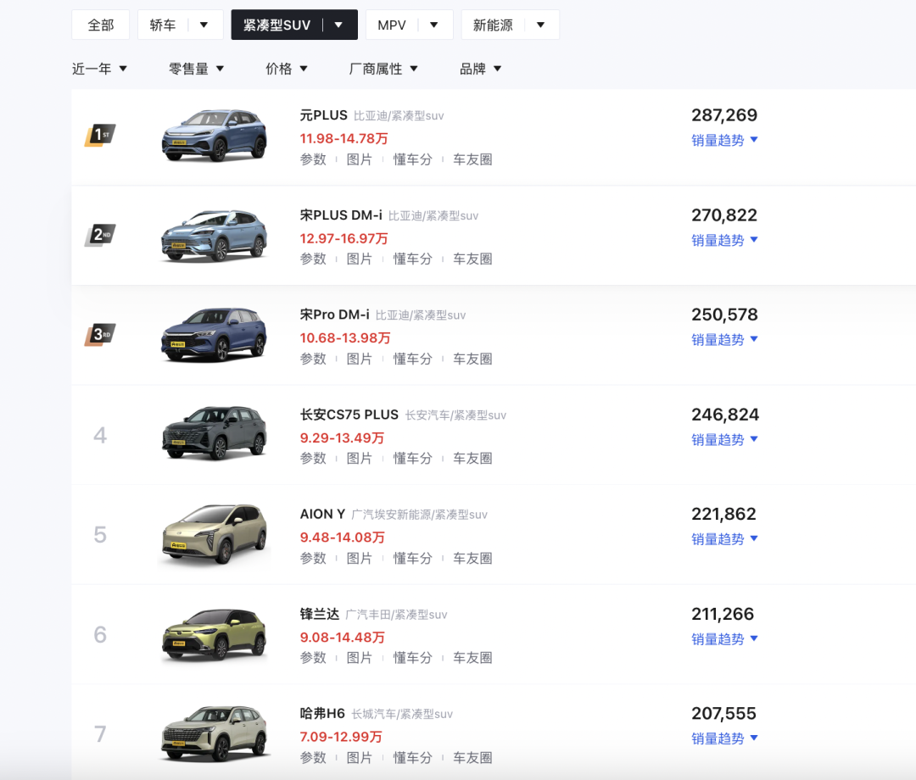This screenshot has height=780, width=916.
Task: Click the sales figure 221,862
Action: (x=723, y=514)
